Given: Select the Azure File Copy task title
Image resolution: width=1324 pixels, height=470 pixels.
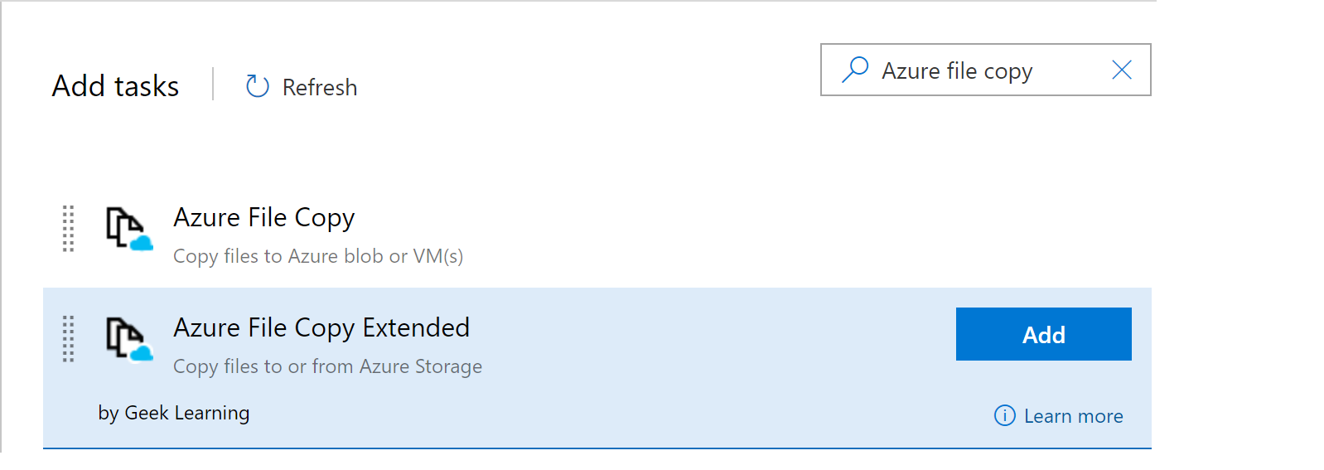Looking at the screenshot, I should point(263,217).
